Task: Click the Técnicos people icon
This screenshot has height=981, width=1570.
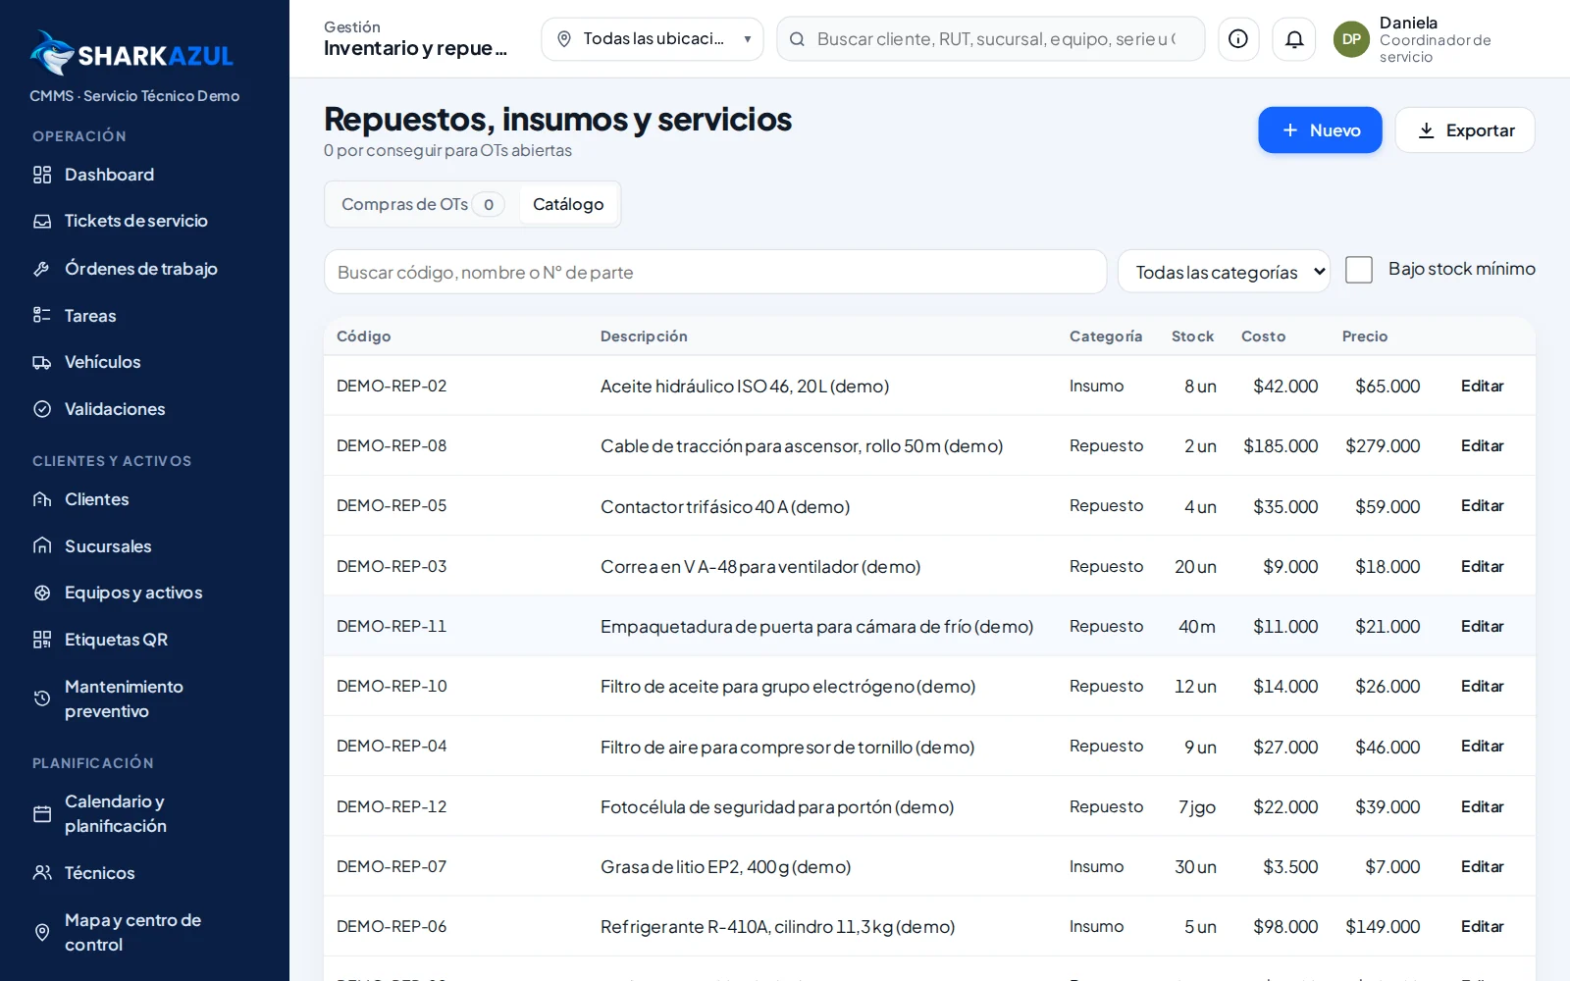Action: point(42,872)
